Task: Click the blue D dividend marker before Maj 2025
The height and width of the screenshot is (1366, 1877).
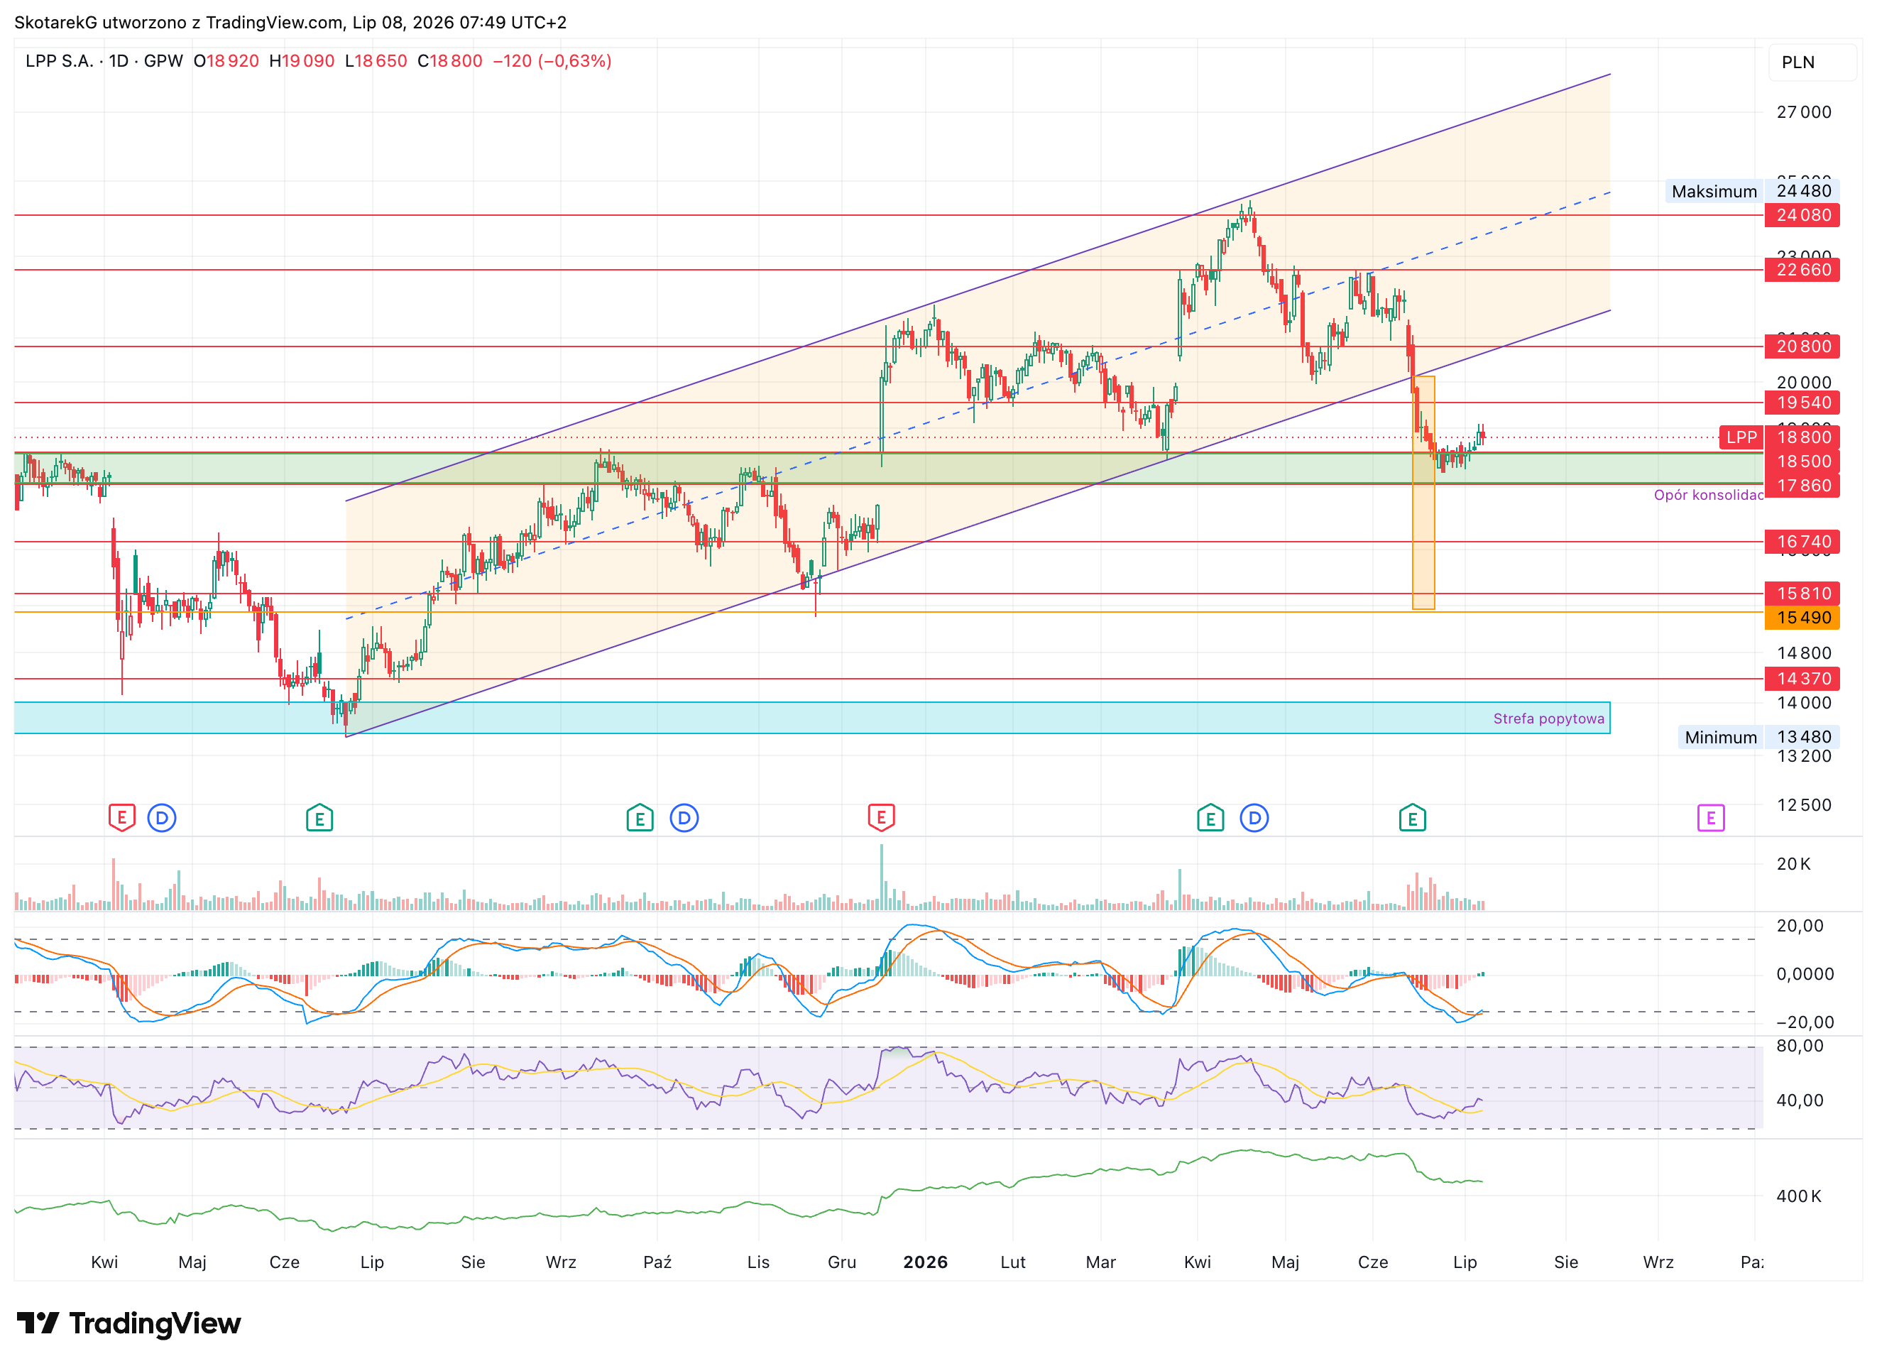Action: pos(161,818)
